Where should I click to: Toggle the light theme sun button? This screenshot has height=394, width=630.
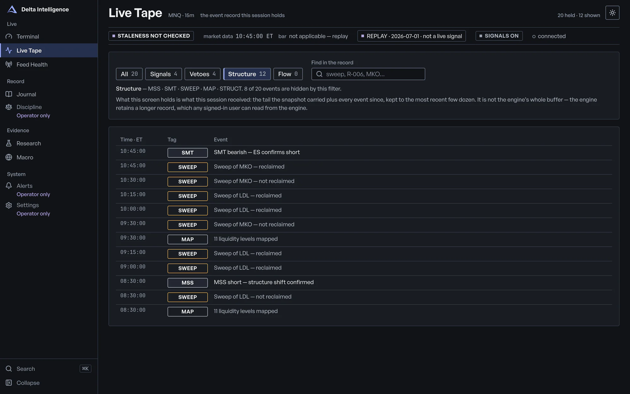(x=612, y=13)
